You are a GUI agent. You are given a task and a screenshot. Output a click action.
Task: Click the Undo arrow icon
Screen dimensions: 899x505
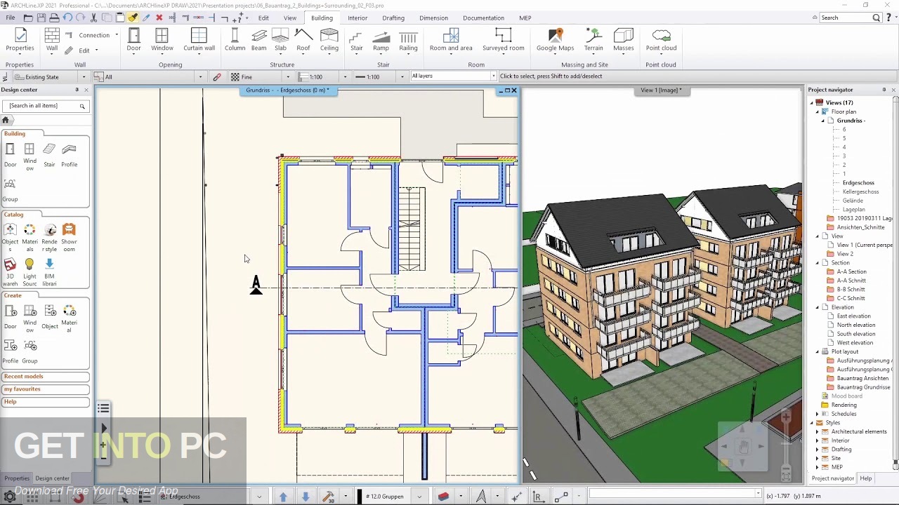(x=67, y=18)
